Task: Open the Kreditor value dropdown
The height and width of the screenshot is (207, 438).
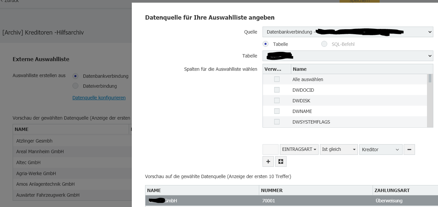Action: click(x=380, y=150)
